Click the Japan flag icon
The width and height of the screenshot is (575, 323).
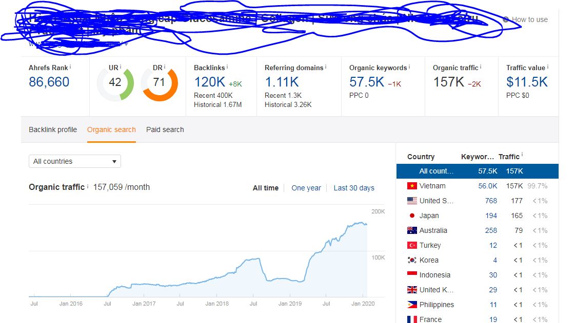tap(412, 216)
